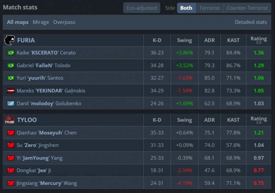Open Qianhao 'Moseyuh' Chen's player profile
The width and height of the screenshot is (275, 193).
[47, 133]
